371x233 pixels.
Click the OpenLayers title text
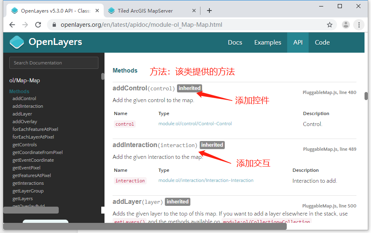pyautogui.click(x=55, y=42)
